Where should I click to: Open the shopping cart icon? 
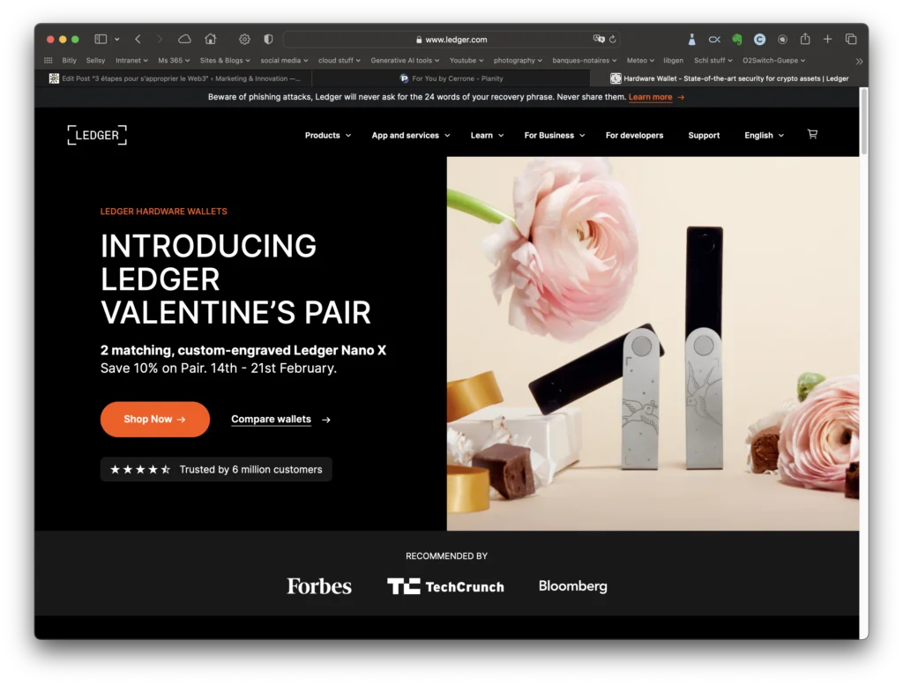(812, 134)
